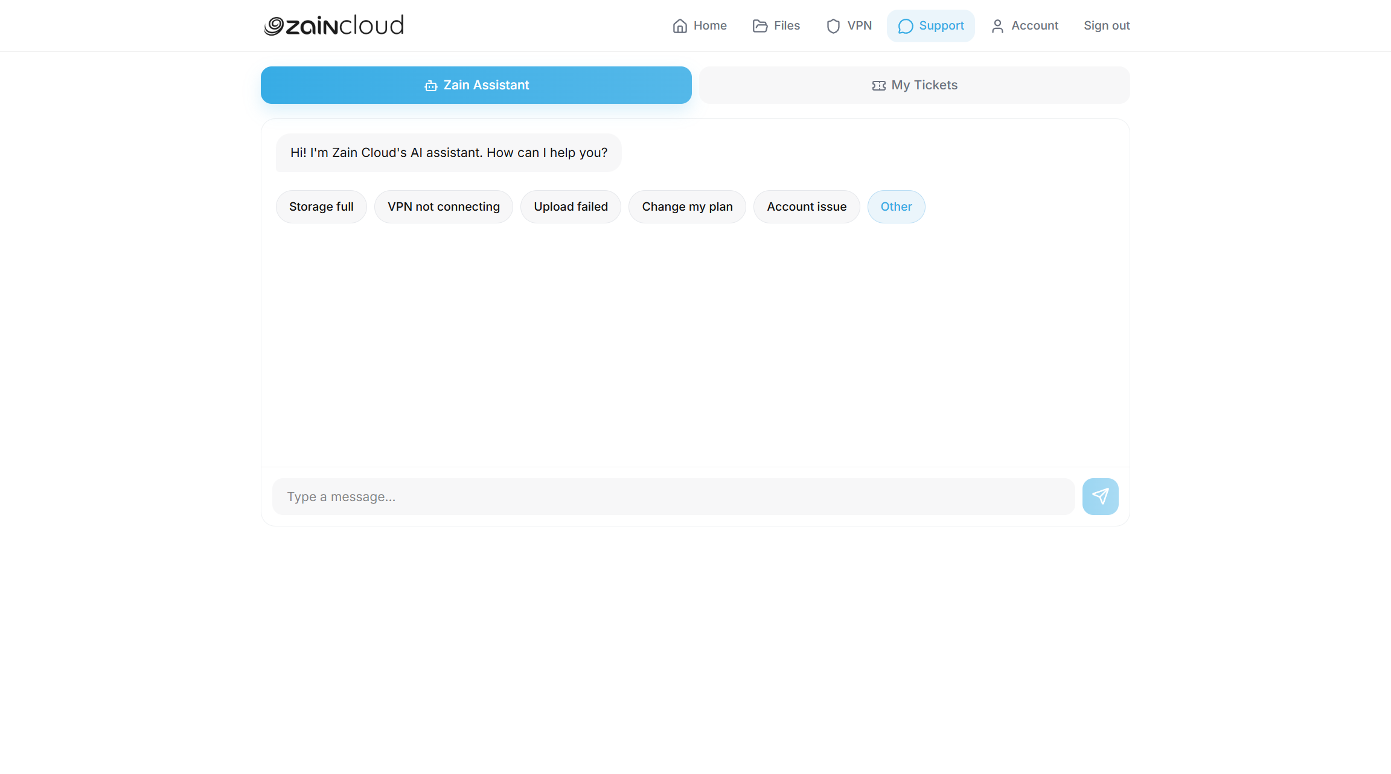Screen dimensions: 1391x774
Task: Click the Home house icon
Action: 680,26
